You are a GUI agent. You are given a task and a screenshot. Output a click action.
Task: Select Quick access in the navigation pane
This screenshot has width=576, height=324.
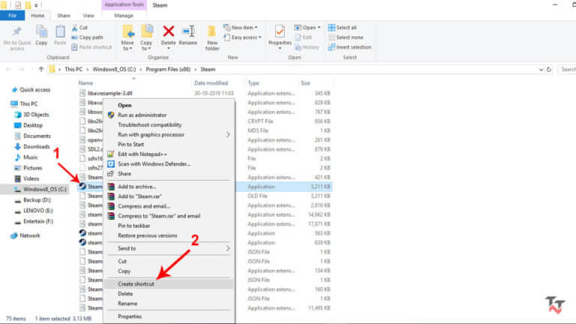click(31, 90)
